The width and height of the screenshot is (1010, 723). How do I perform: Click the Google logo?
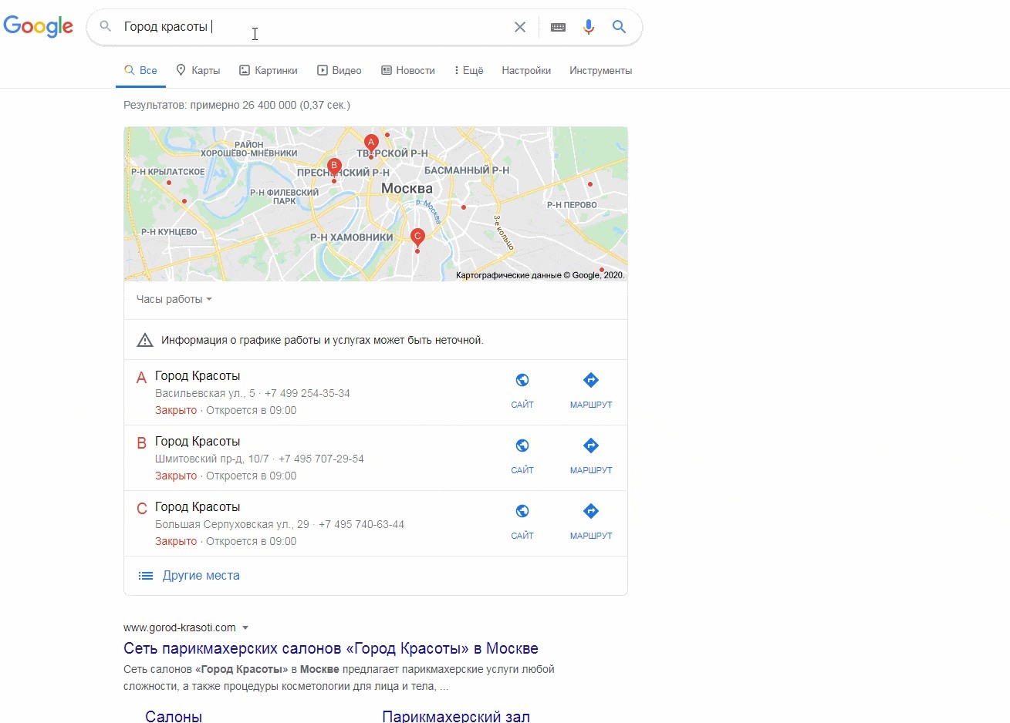[x=39, y=26]
